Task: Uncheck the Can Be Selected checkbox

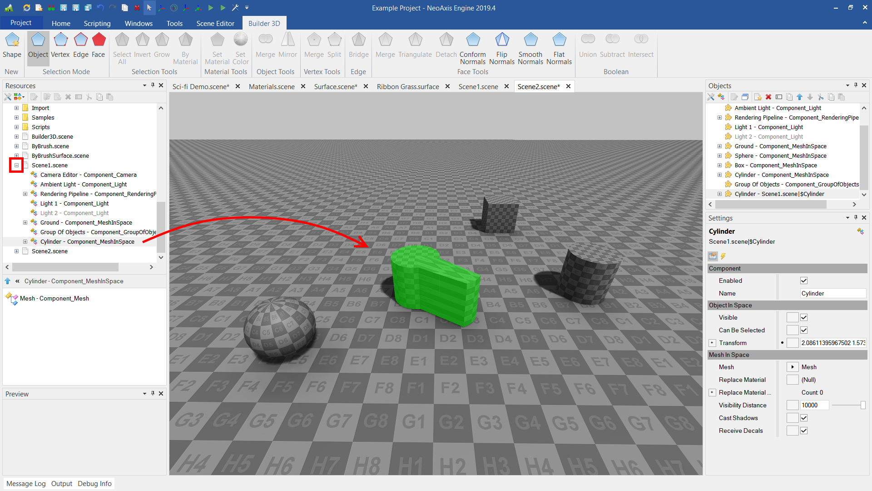Action: point(804,330)
